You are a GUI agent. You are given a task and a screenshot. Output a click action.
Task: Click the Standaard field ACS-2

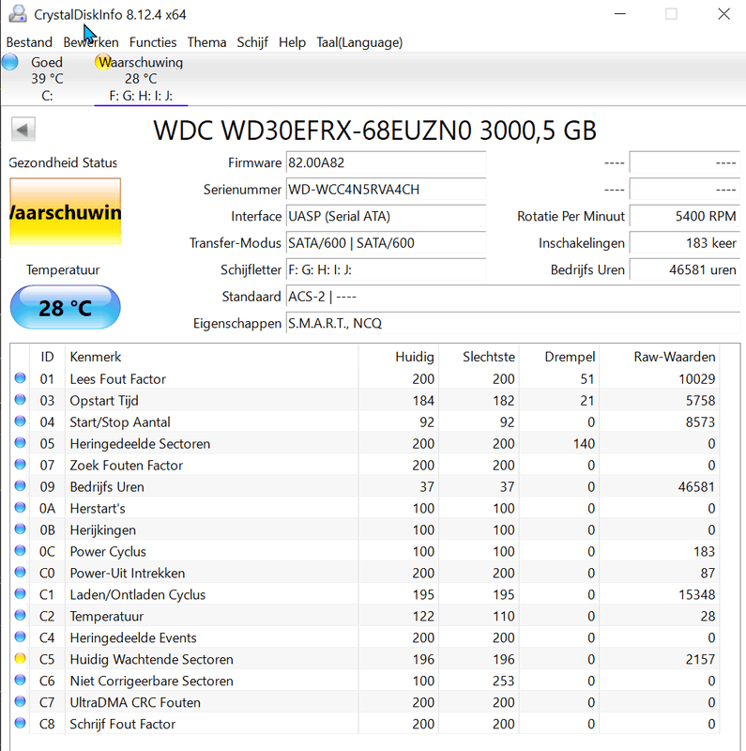pos(512,297)
